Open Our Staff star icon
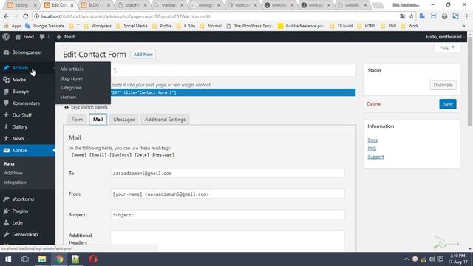473x266 pixels. [x=6, y=115]
